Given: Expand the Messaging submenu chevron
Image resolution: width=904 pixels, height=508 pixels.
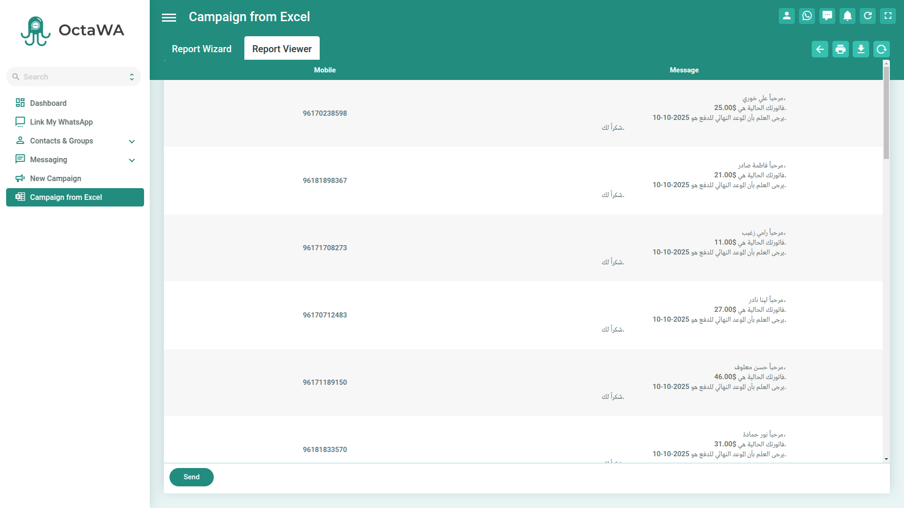Looking at the screenshot, I should (x=131, y=160).
